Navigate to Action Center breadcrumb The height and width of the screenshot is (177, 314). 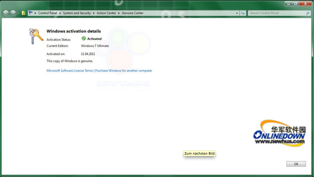(x=106, y=13)
